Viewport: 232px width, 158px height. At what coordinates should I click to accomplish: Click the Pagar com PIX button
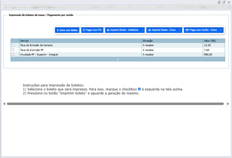pyautogui.click(x=92, y=30)
